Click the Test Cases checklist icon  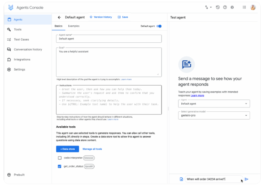point(9,39)
